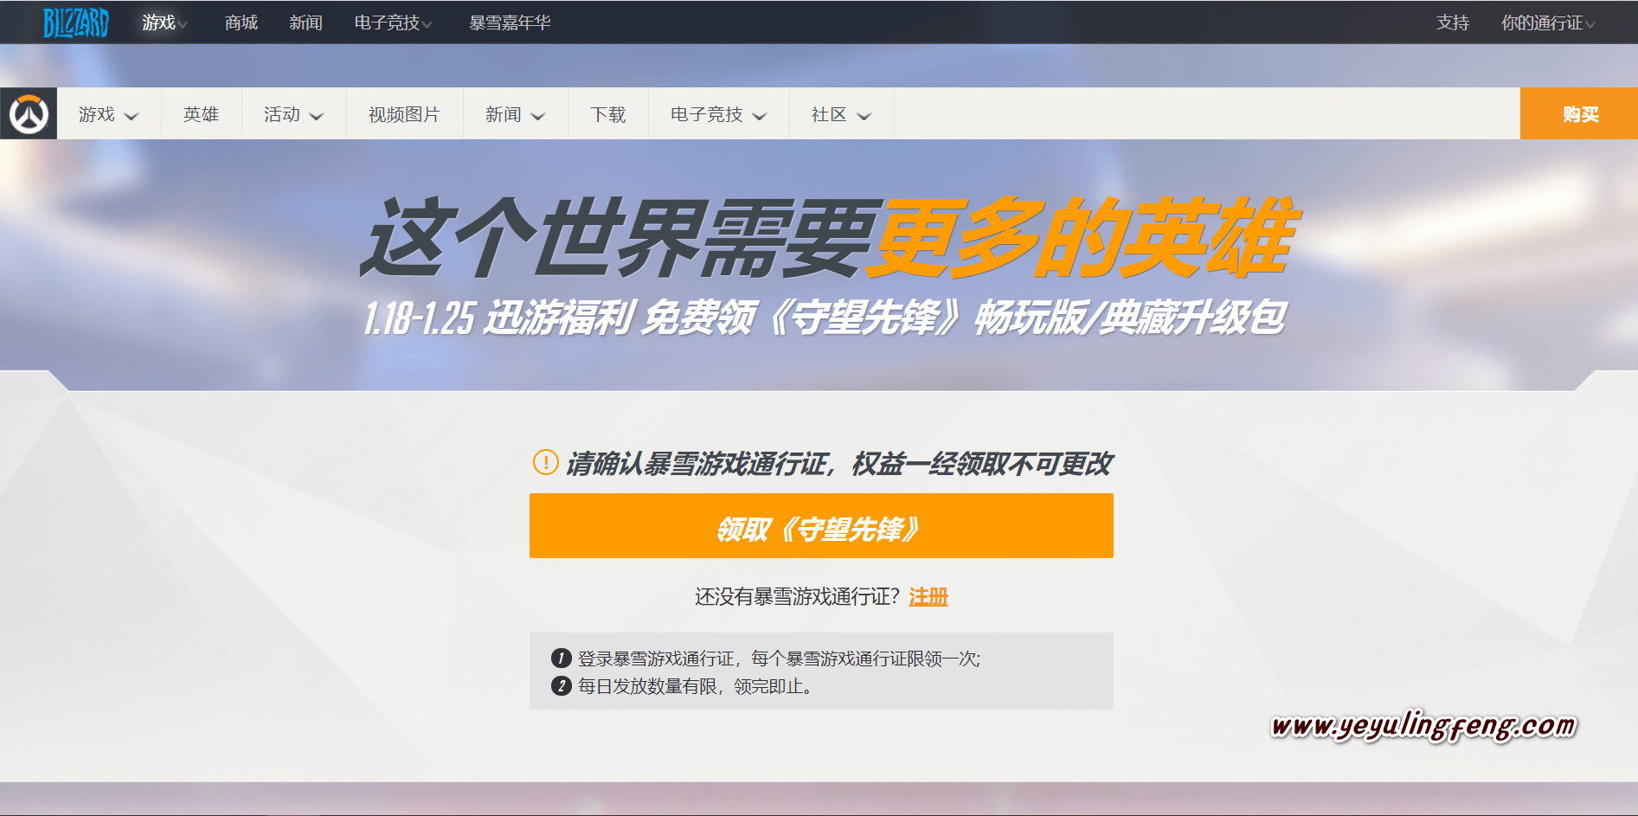
Task: Open the 下载 download page
Action: 607,114
